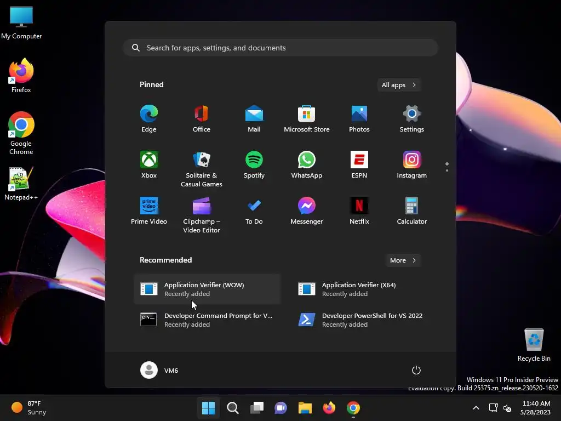
Task: Expand the hidden system tray icons
Action: pyautogui.click(x=476, y=408)
